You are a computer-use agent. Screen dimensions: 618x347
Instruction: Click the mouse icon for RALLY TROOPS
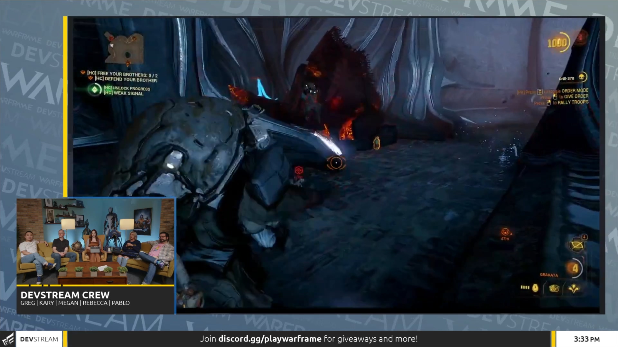click(x=549, y=103)
